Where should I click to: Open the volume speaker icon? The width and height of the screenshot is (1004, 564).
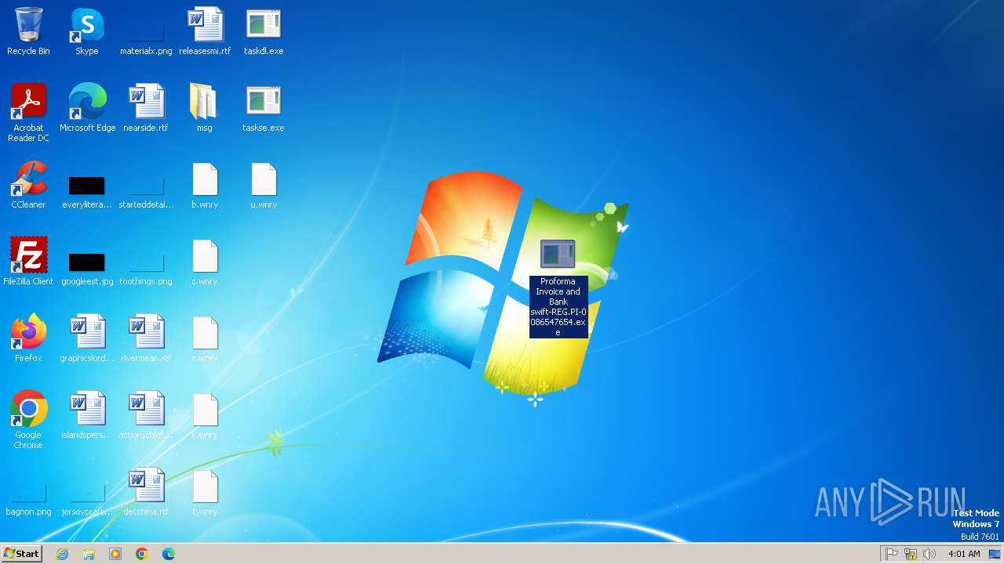coord(929,554)
